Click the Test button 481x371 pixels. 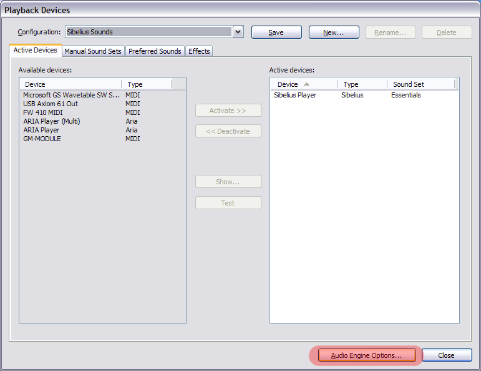(x=228, y=203)
